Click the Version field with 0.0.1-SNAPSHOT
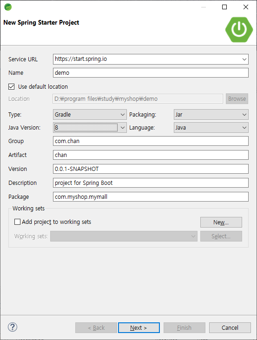The image size is (257, 340). coord(151,169)
